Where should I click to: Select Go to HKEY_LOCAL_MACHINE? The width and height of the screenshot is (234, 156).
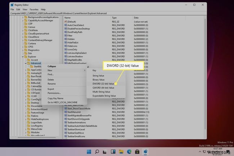pos(62,102)
